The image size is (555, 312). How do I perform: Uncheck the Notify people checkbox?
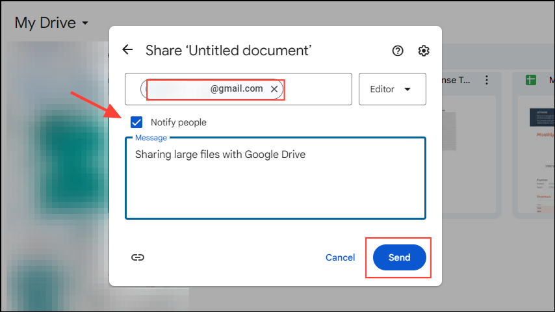[136, 122]
